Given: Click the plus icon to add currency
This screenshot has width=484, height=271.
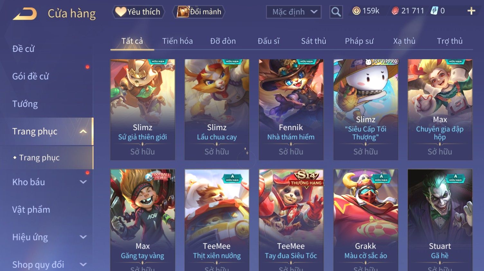Looking at the screenshot, I should 471,11.
